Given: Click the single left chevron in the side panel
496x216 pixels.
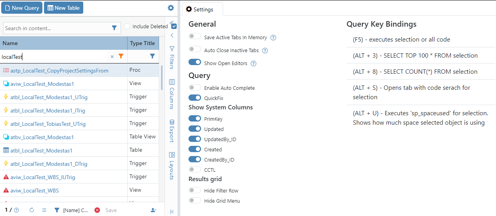Looking at the screenshot, I should coord(172,35).
